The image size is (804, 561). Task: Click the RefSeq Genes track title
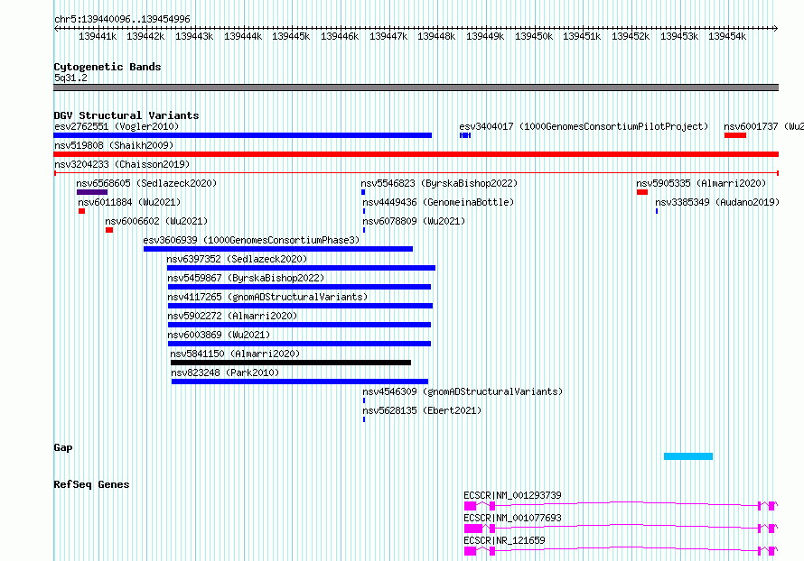(x=91, y=484)
